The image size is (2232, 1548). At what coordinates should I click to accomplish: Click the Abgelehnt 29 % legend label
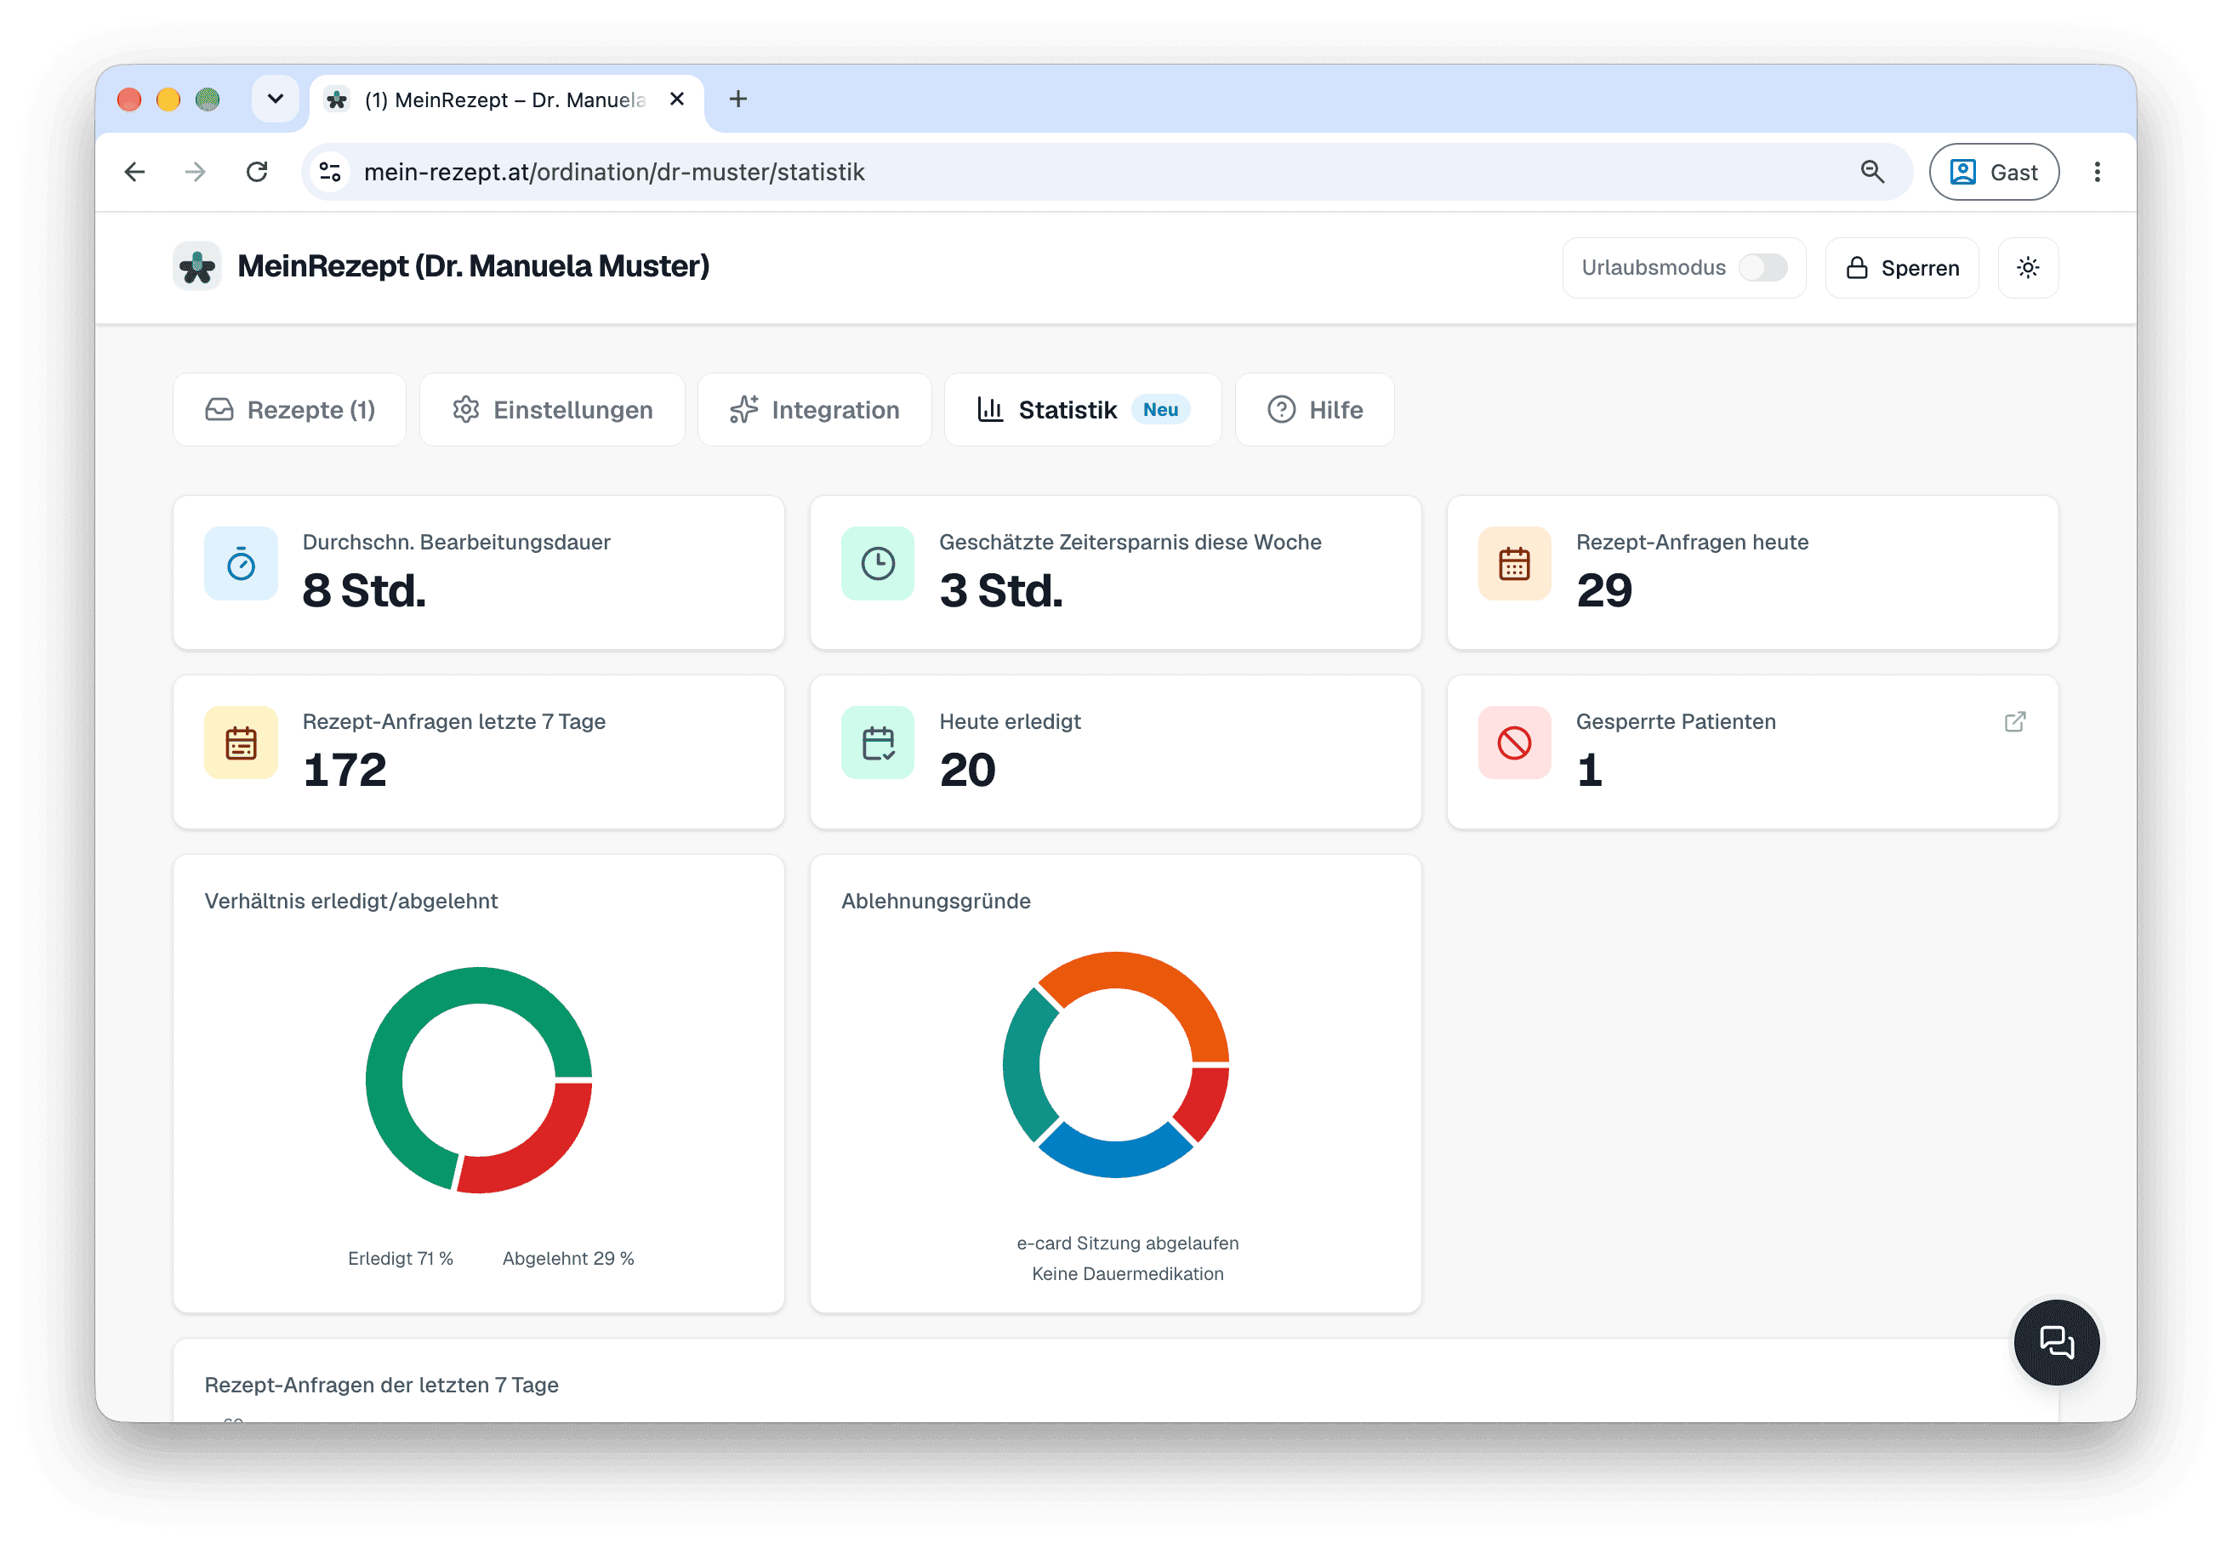[x=567, y=1258]
